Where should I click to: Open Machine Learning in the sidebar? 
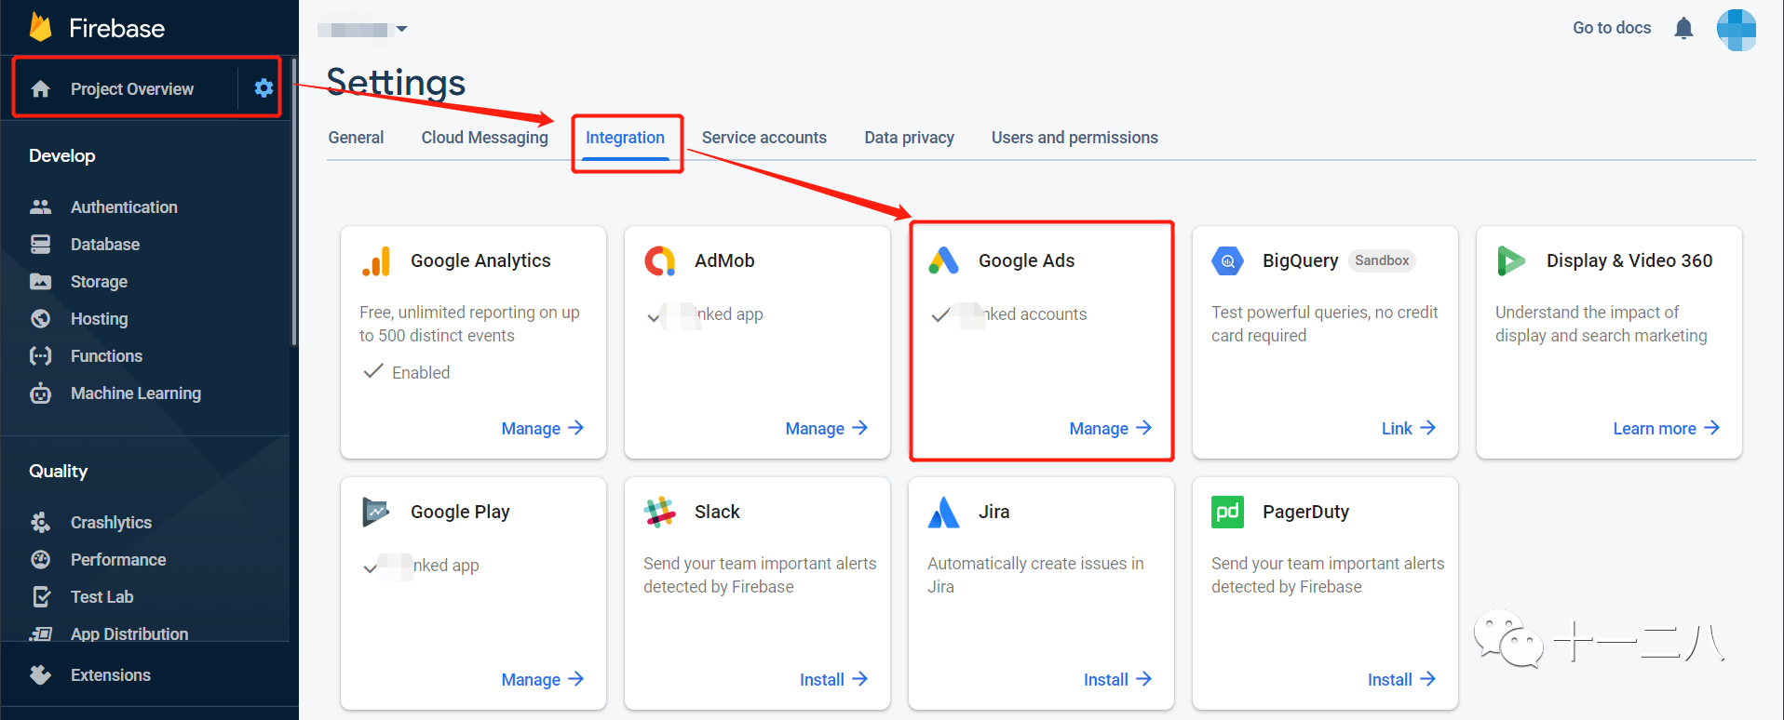pyautogui.click(x=136, y=393)
